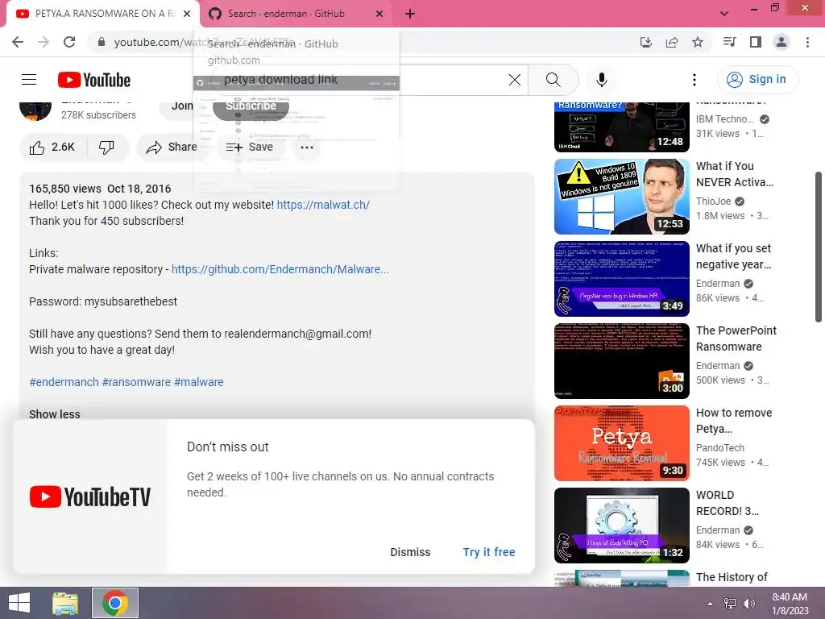Click the #malware hashtag

[199, 382]
